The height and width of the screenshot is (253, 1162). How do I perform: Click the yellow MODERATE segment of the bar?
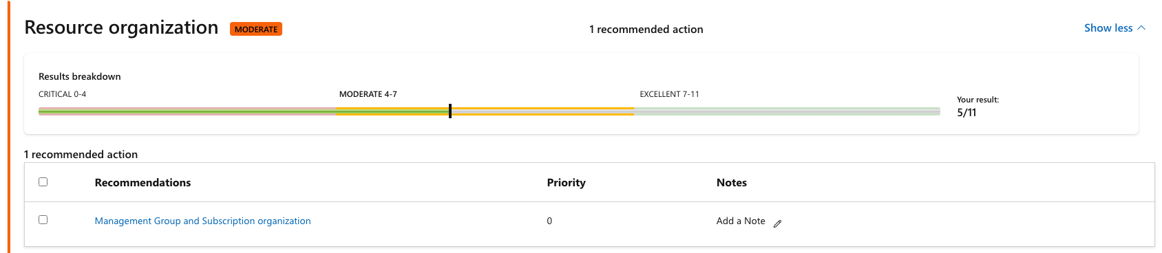485,111
